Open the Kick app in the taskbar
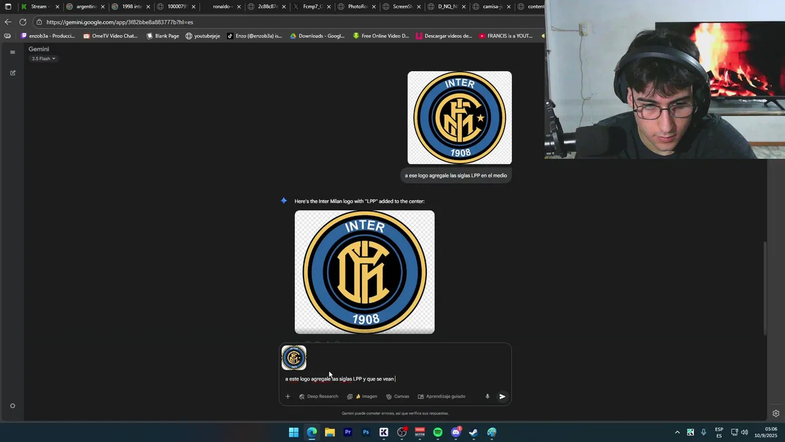Viewport: 785px width, 442px height. pyautogui.click(x=384, y=432)
